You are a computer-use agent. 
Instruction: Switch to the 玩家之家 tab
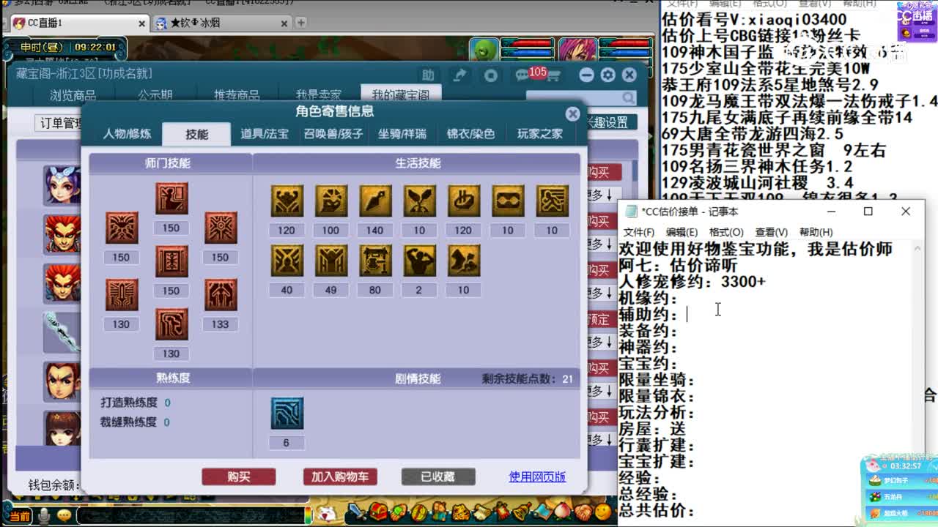[539, 134]
